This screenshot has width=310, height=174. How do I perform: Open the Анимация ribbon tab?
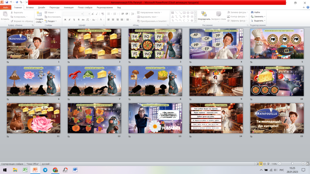coord(69,8)
